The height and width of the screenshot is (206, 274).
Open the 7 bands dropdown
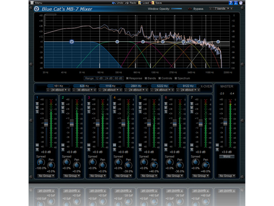click(x=221, y=9)
